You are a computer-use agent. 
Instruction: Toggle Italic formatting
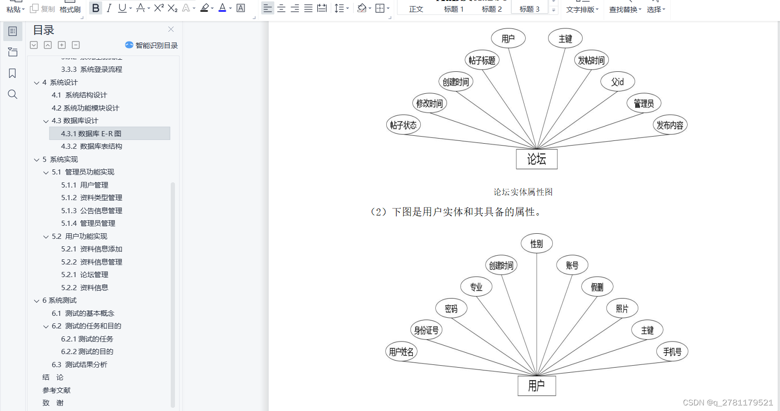tap(109, 8)
